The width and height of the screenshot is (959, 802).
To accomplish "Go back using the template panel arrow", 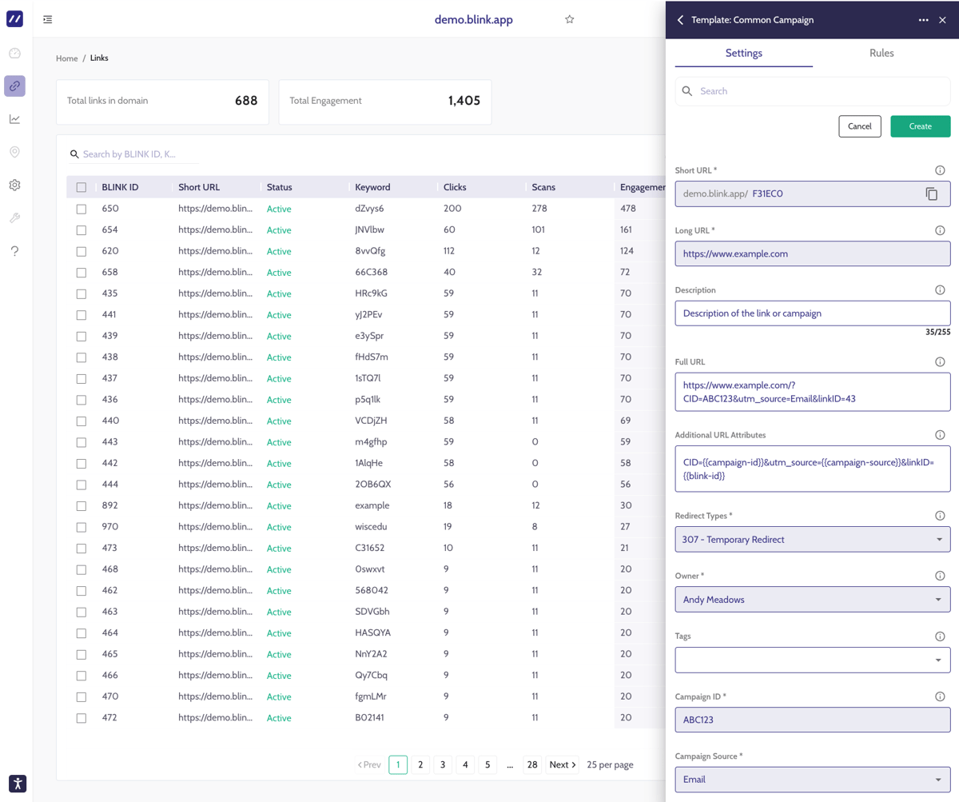I will click(680, 20).
